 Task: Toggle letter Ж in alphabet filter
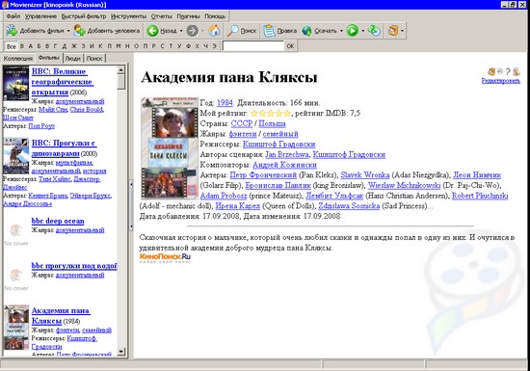(x=73, y=46)
